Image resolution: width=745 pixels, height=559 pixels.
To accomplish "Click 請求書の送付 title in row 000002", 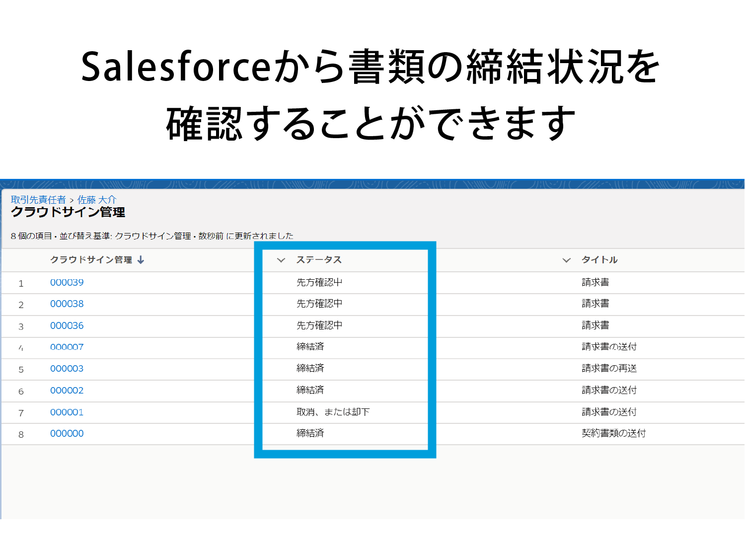I will click(609, 390).
